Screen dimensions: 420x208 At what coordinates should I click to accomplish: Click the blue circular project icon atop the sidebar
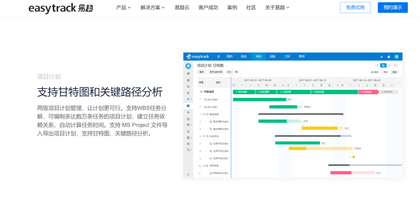[x=188, y=66]
